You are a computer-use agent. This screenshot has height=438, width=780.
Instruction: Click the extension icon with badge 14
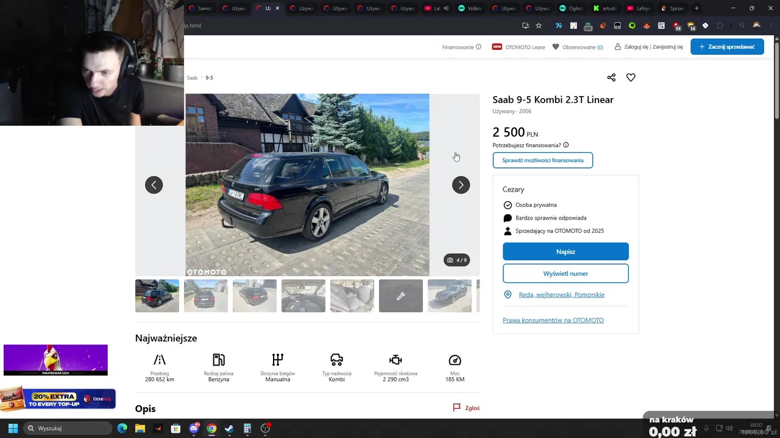click(691, 26)
